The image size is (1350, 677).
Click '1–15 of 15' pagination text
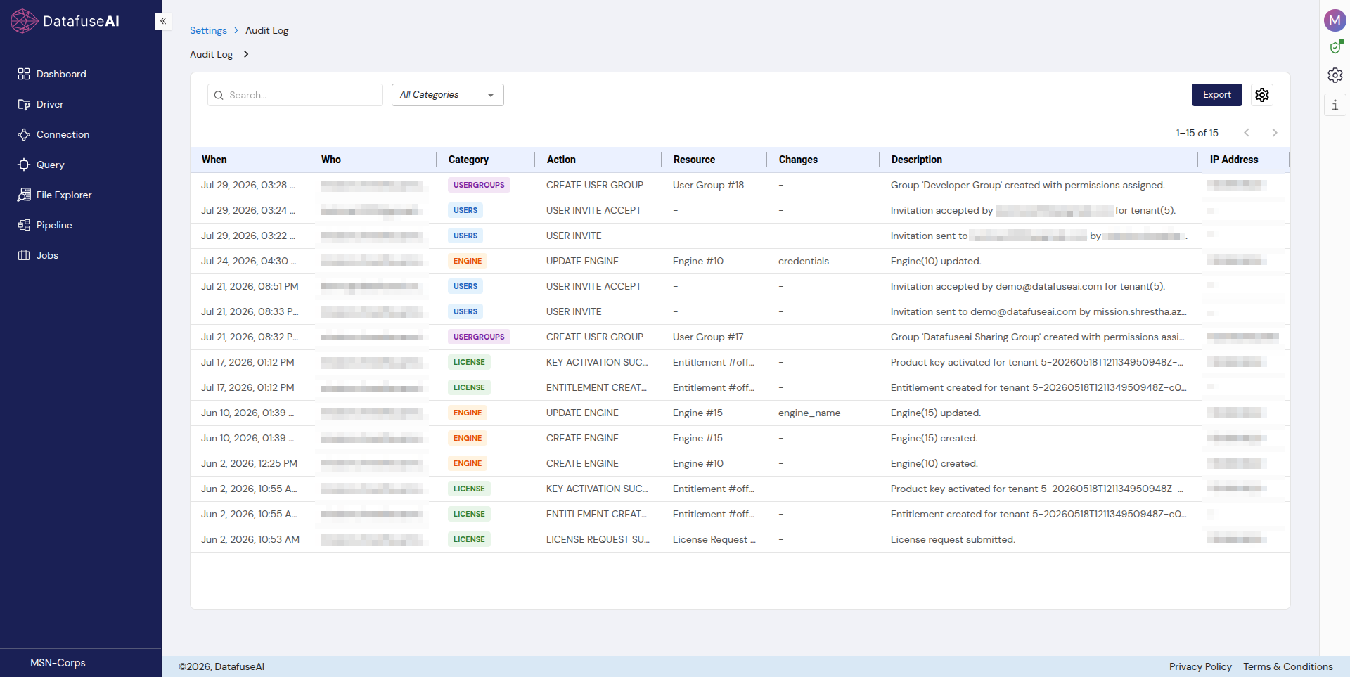click(x=1197, y=133)
